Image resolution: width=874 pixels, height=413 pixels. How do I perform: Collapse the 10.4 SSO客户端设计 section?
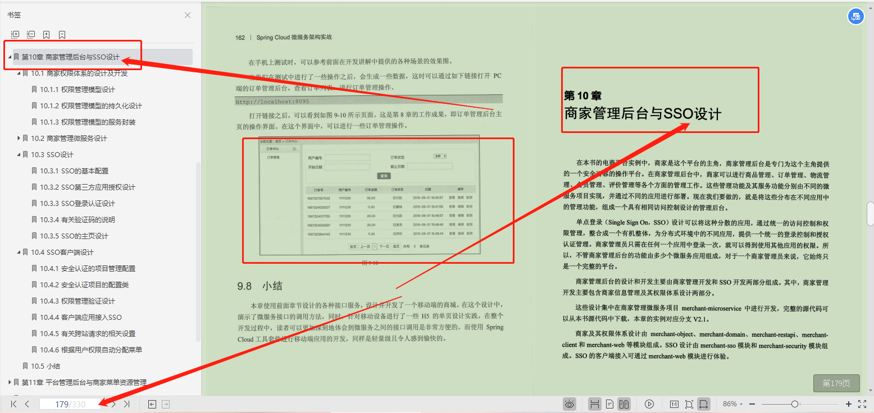tap(19, 252)
